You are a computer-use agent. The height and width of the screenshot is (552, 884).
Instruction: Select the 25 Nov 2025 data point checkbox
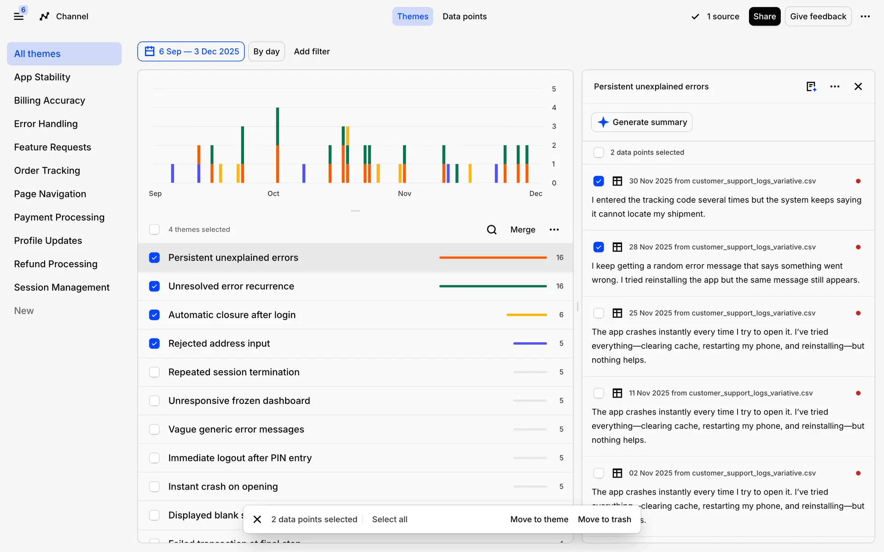point(599,313)
